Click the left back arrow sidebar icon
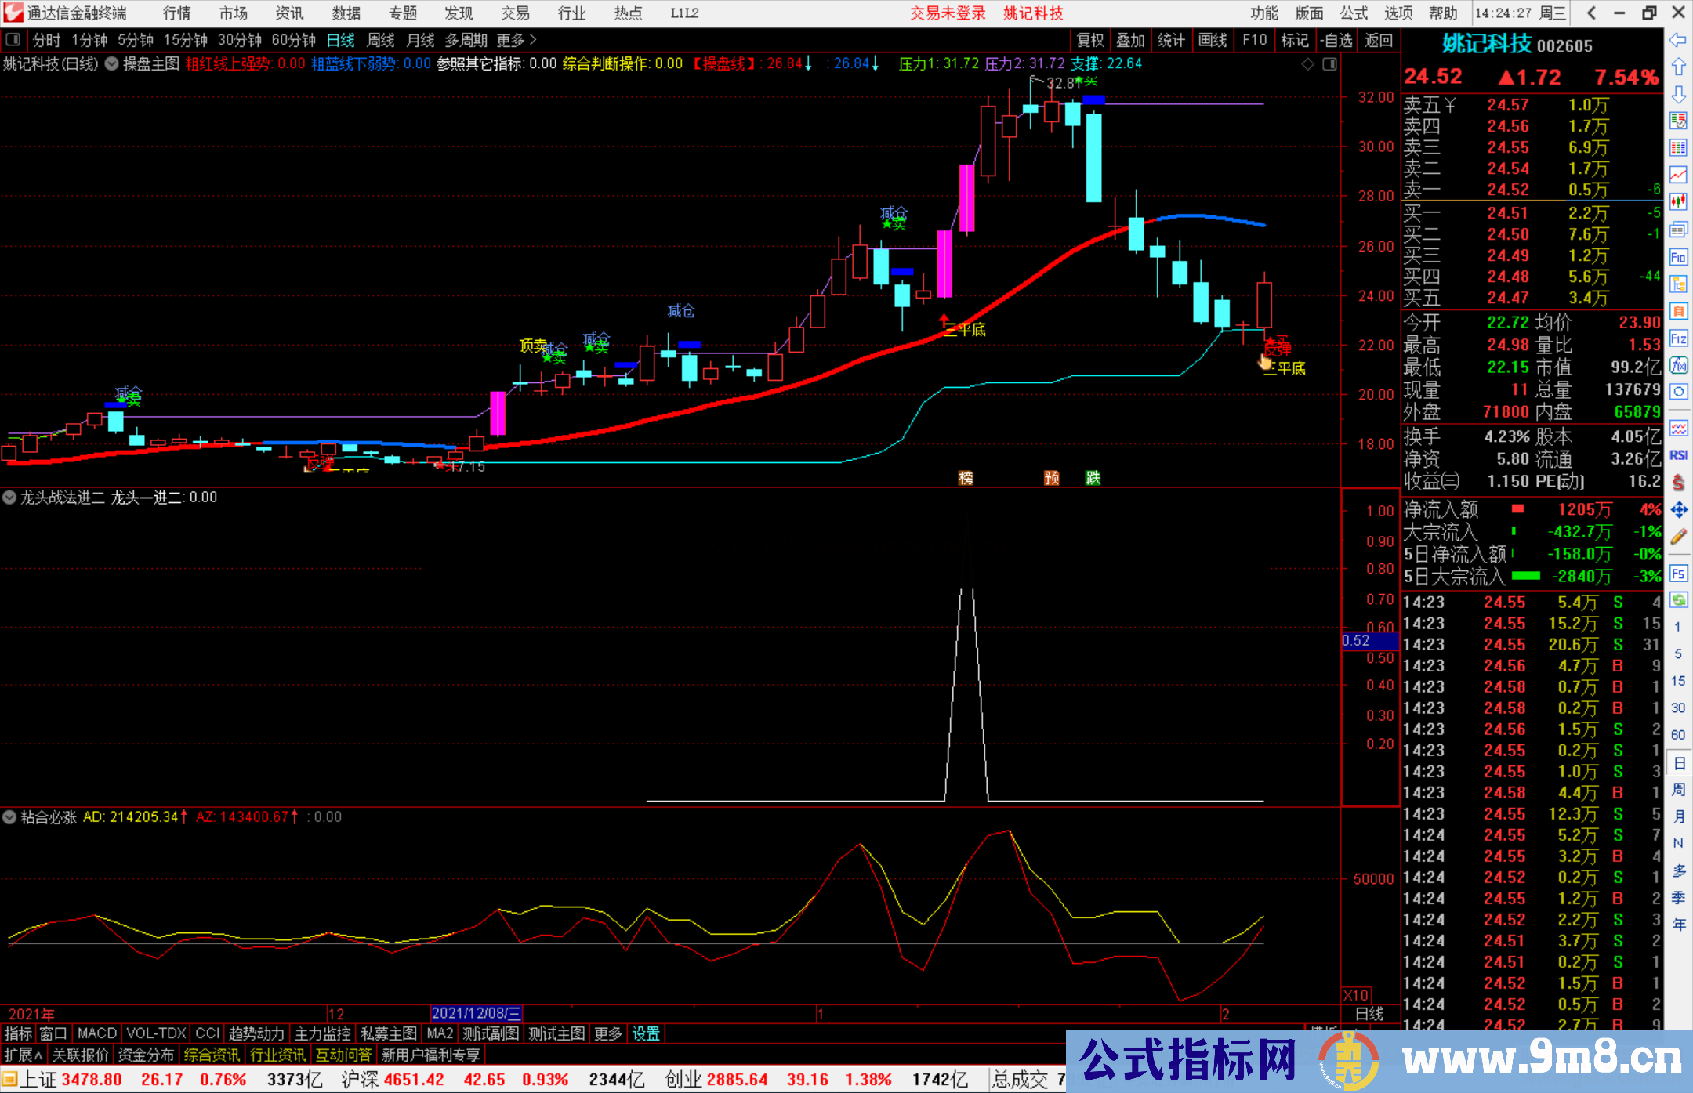1693x1093 pixels. point(1678,40)
